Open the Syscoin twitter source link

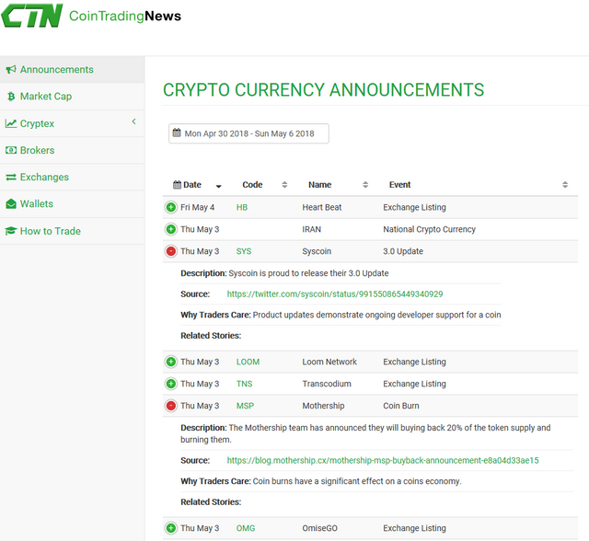[335, 294]
